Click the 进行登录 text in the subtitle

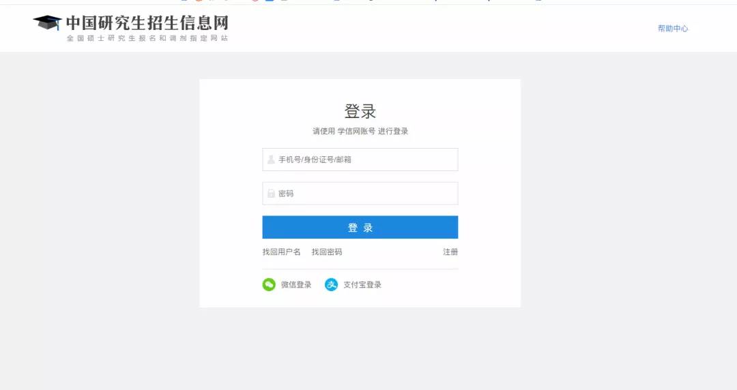click(393, 131)
